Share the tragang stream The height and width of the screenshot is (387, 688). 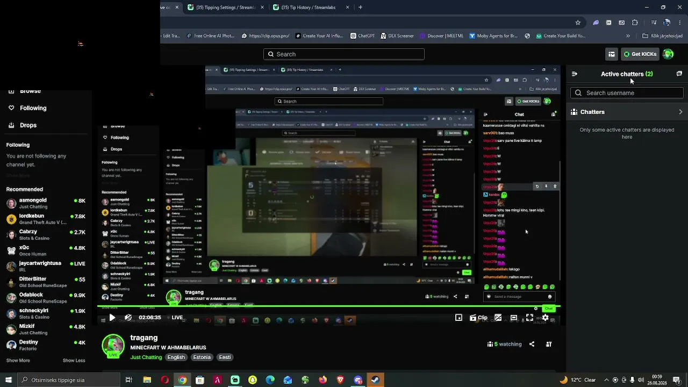532,344
